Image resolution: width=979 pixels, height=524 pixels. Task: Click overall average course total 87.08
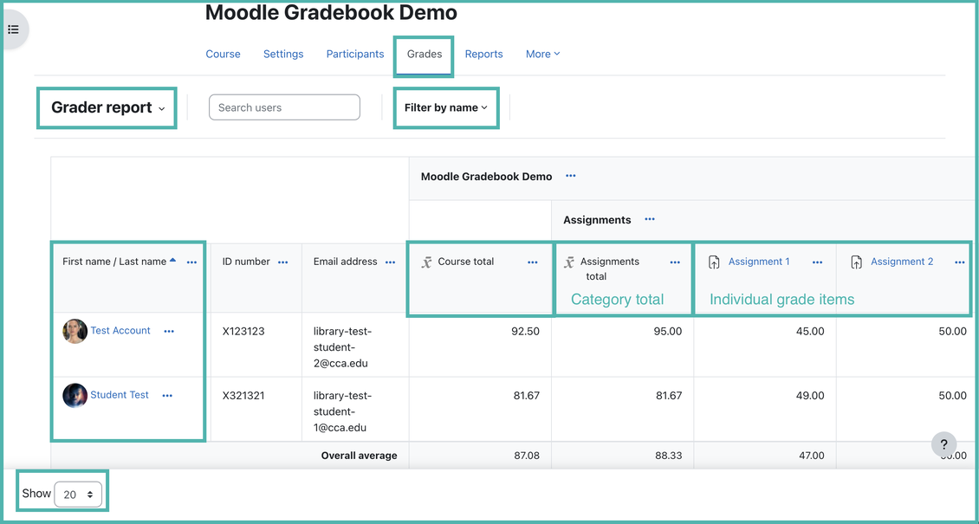click(x=527, y=456)
